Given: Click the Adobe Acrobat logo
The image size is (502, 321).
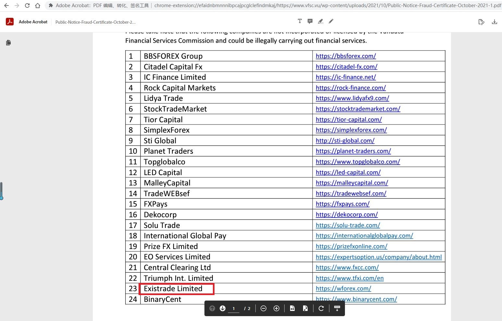Looking at the screenshot, I should (10, 22).
